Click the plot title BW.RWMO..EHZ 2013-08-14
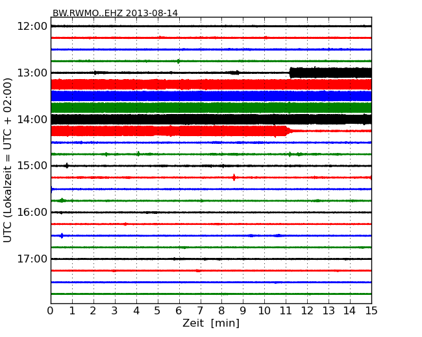 [x=115, y=13]
